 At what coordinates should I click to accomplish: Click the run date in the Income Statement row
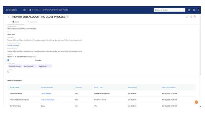[170, 94]
